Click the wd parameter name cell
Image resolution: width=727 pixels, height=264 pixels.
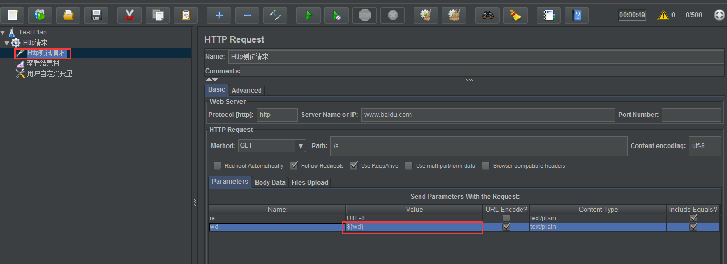click(276, 227)
